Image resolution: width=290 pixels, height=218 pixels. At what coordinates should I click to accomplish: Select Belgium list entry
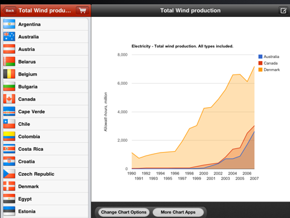click(x=45, y=74)
